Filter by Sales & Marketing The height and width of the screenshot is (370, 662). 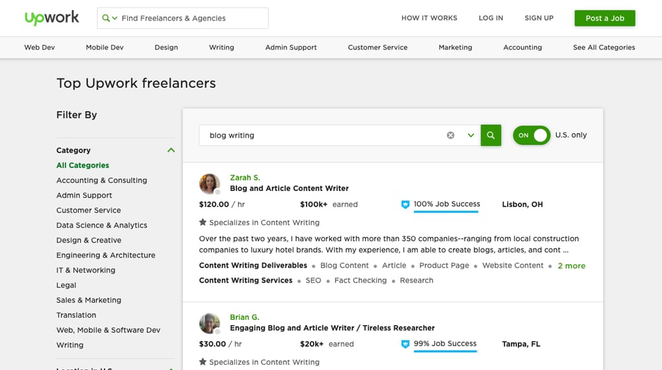[x=89, y=300]
